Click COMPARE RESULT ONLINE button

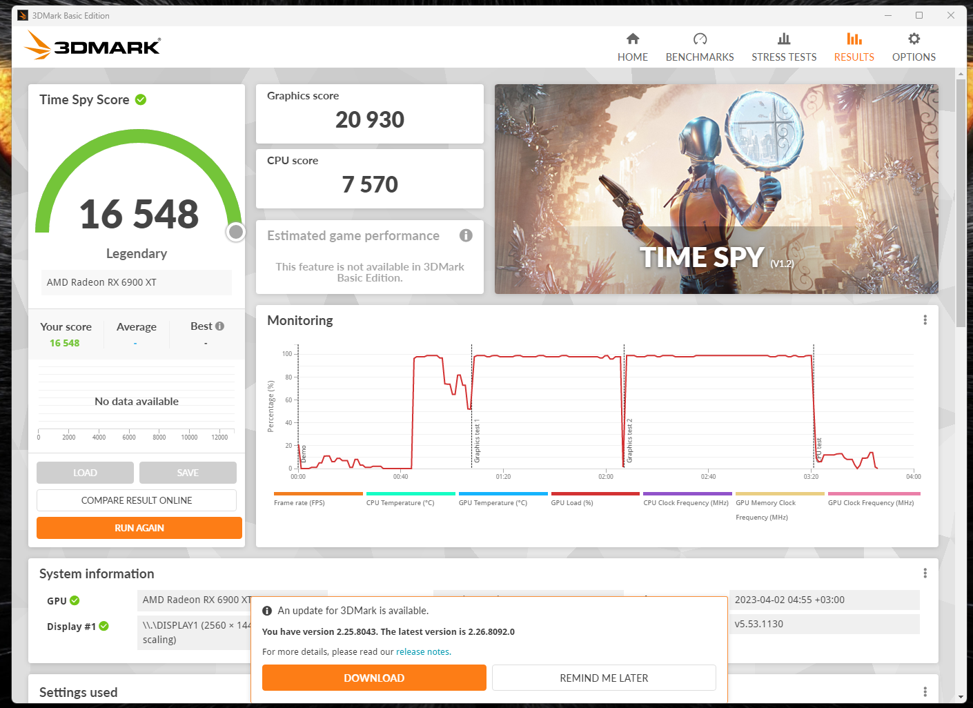pos(137,500)
